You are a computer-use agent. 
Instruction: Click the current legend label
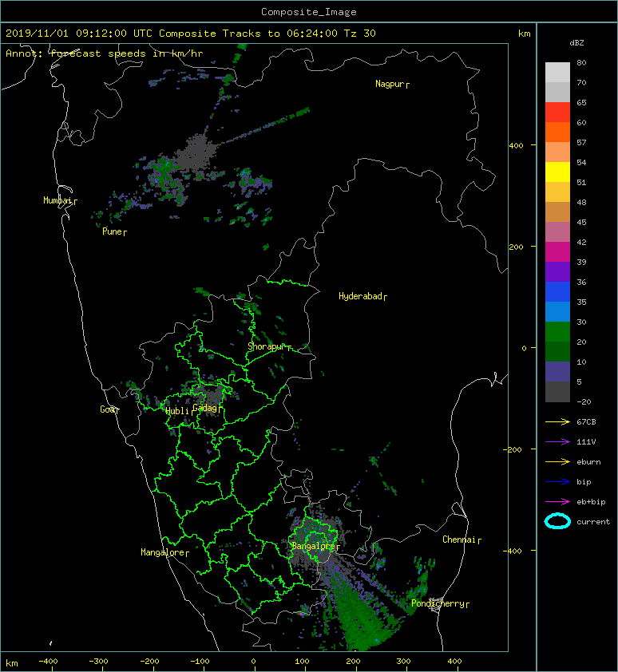593,522
